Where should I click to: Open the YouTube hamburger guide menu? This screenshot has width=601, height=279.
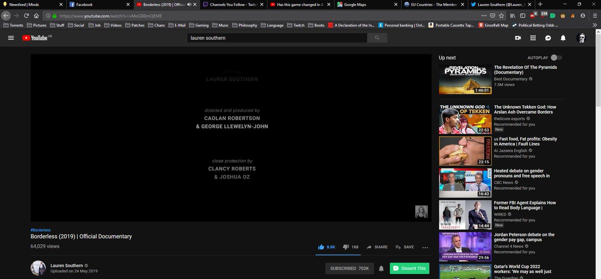point(11,38)
